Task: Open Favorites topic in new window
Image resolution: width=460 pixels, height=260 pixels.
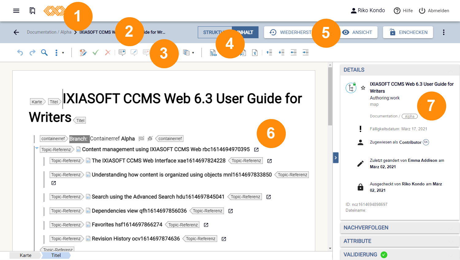Action: [206, 225]
